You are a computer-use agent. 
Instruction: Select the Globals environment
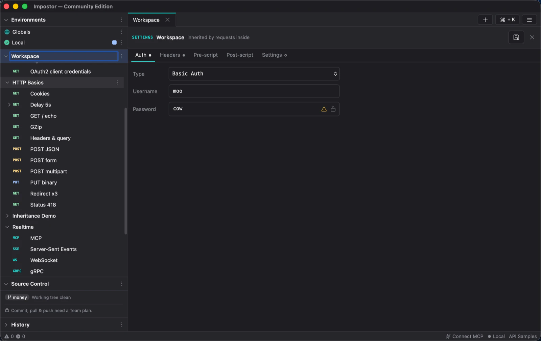click(x=21, y=32)
